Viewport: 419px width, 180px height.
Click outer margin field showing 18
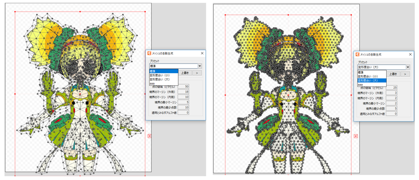pos(183,92)
